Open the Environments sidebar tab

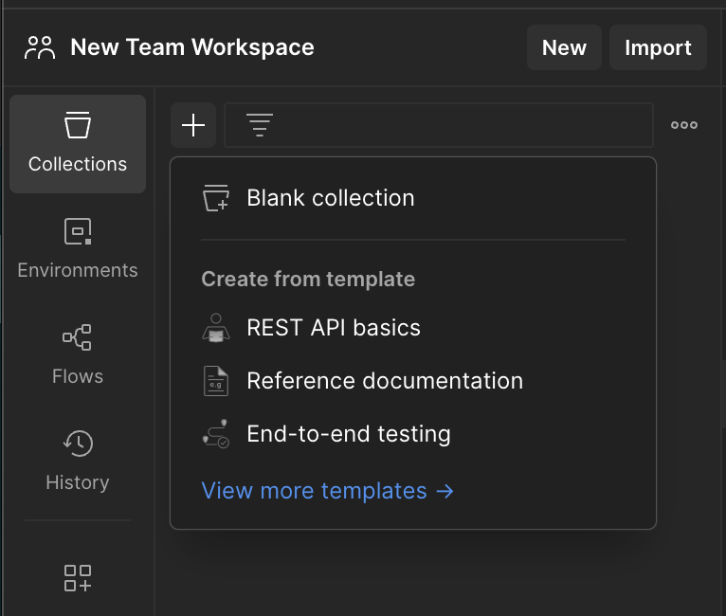point(78,249)
